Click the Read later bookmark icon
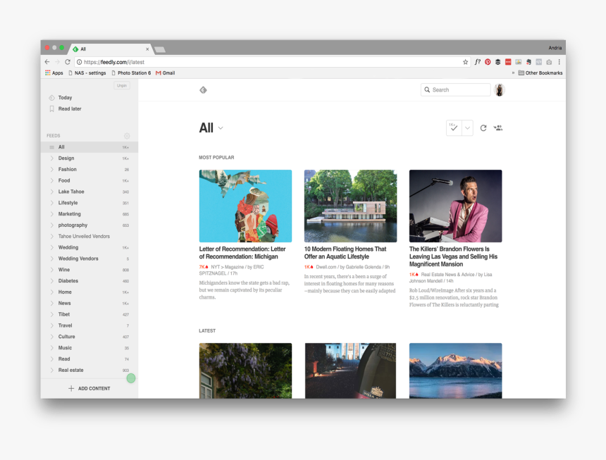 click(51, 109)
